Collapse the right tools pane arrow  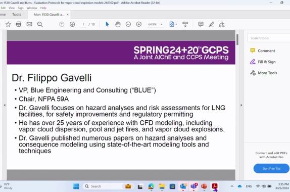tap(241, 105)
